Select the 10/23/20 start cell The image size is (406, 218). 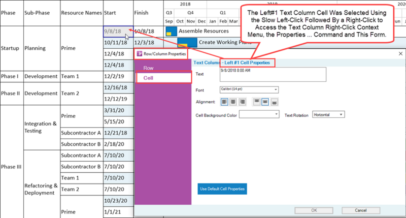coord(118,201)
